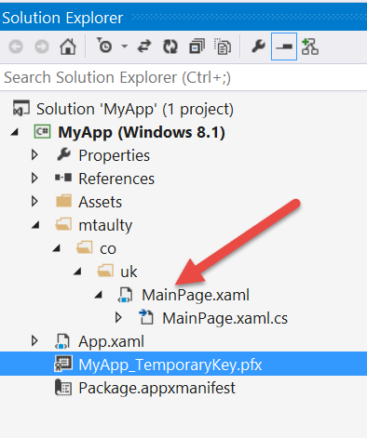367x438 pixels.
Task: Click the MainPage.xaml.cs code file icon
Action: [146, 317]
